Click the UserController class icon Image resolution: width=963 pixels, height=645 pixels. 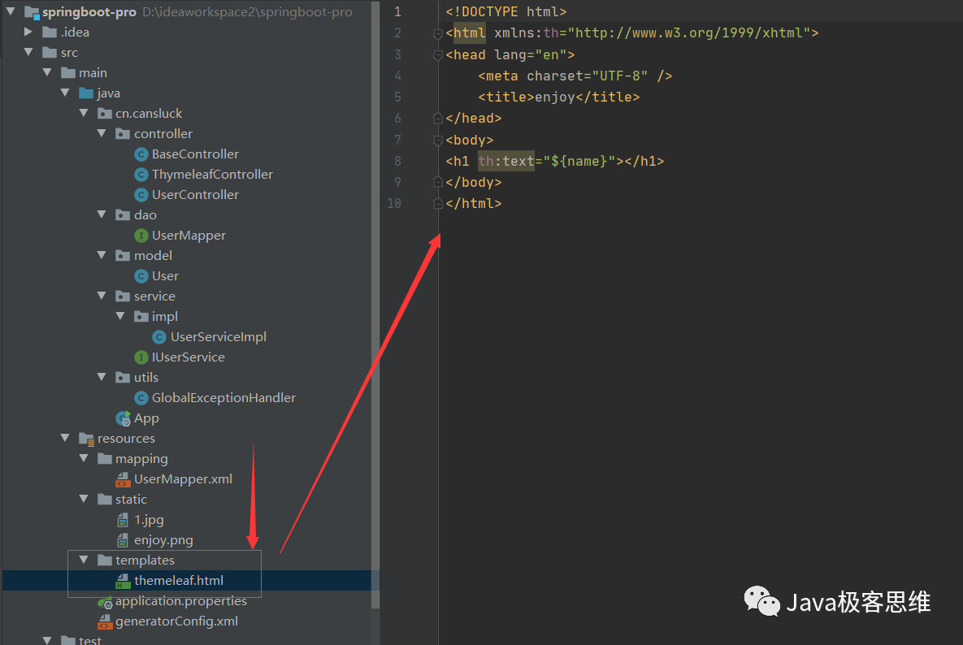click(x=141, y=194)
